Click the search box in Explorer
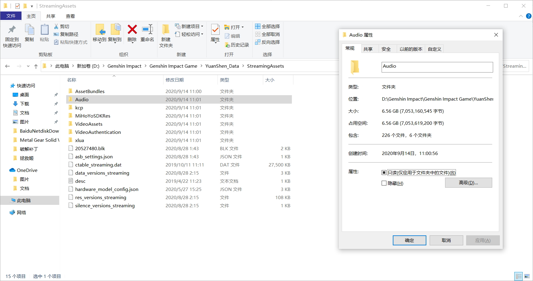533x281 pixels. (x=516, y=66)
